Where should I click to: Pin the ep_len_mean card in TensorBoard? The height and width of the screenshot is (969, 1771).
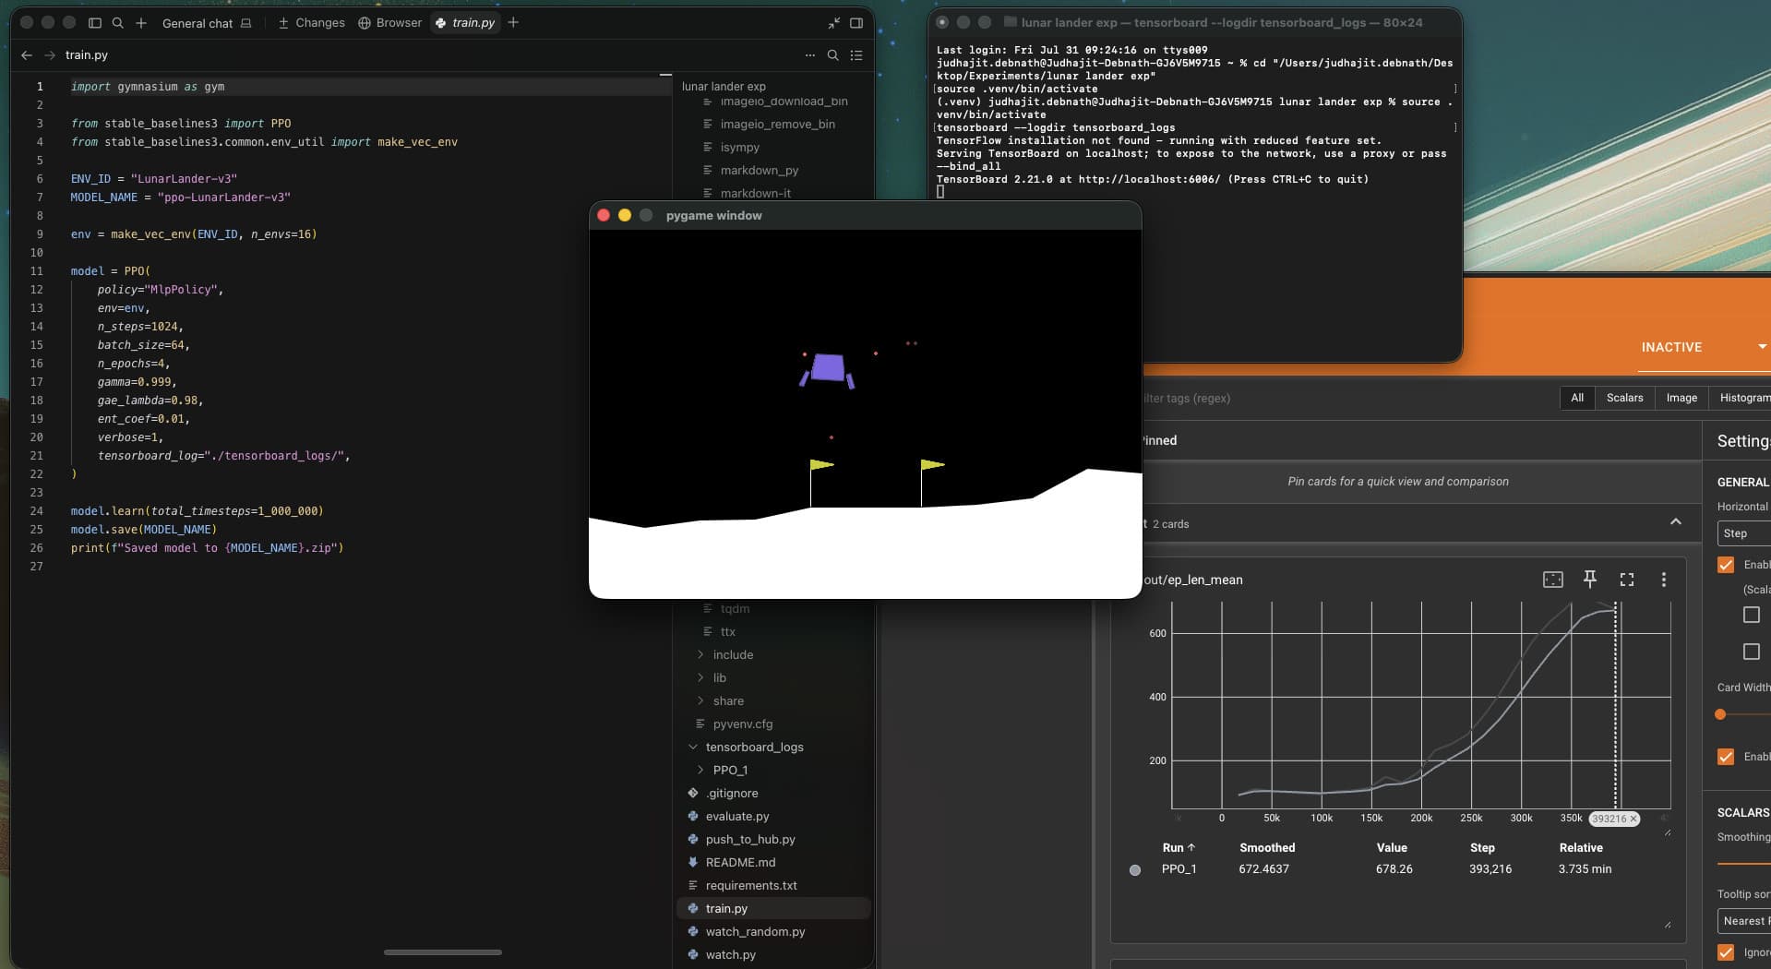coord(1590,579)
